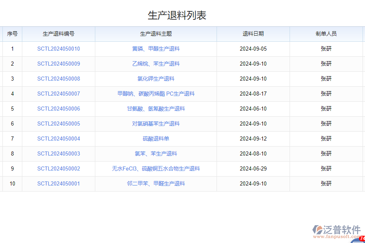Viewport: 365px width, 243px height.
Task: Sort by 生产退料编号 column header
Action: pos(59,34)
